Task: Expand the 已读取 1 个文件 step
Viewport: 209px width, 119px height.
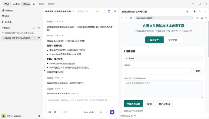Action: [x=55, y=36]
